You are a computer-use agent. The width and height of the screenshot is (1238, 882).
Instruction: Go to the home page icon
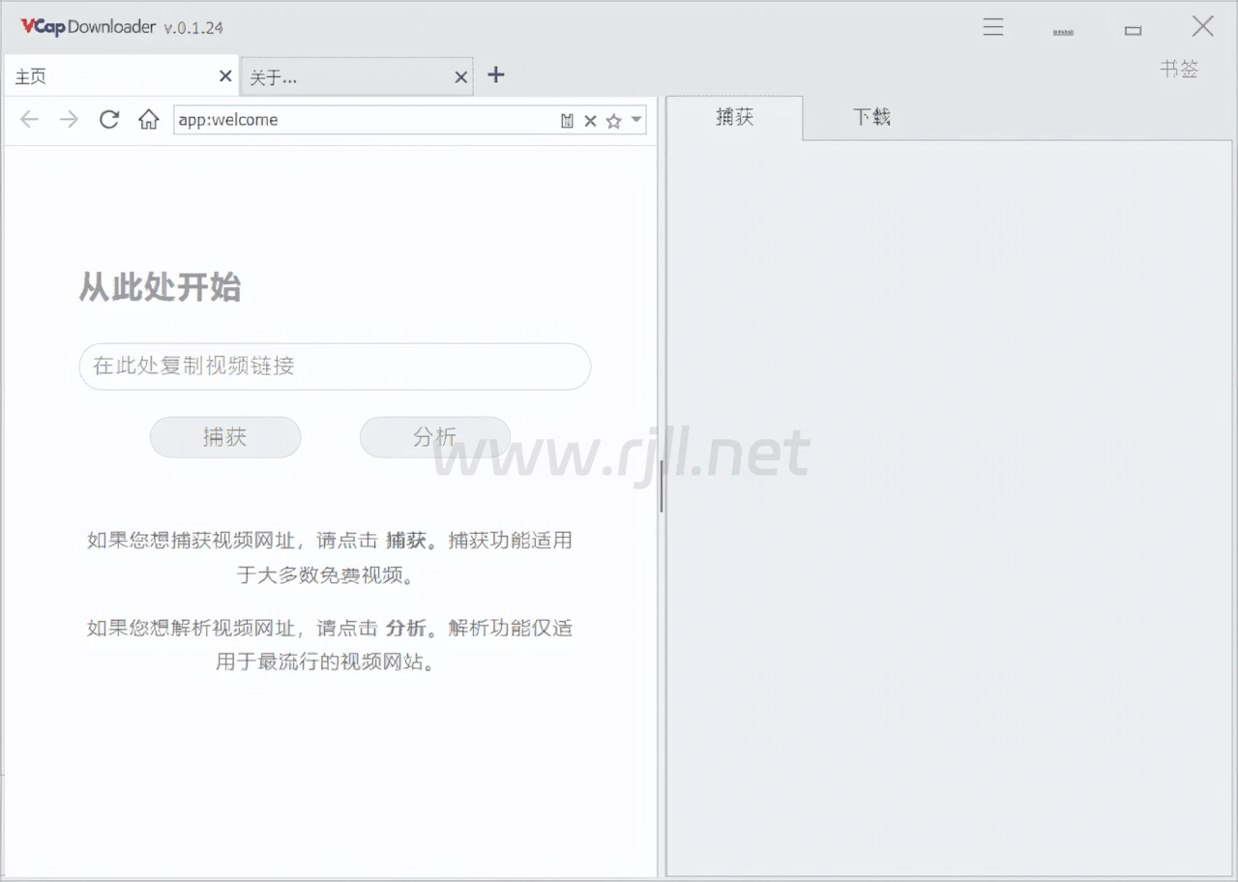(148, 120)
